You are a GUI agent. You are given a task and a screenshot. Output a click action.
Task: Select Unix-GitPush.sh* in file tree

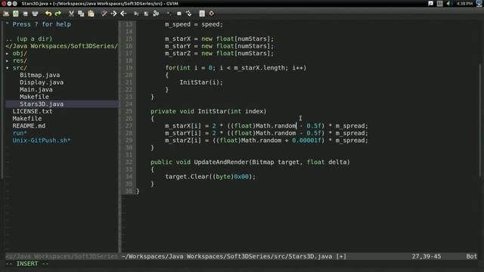click(x=42, y=141)
